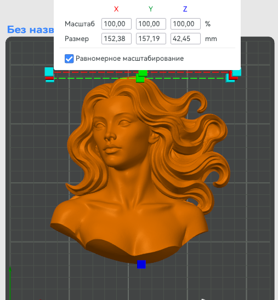The height and width of the screenshot is (300, 278).
Task: Select the blue Z-axis scale handle
Action: (141, 264)
